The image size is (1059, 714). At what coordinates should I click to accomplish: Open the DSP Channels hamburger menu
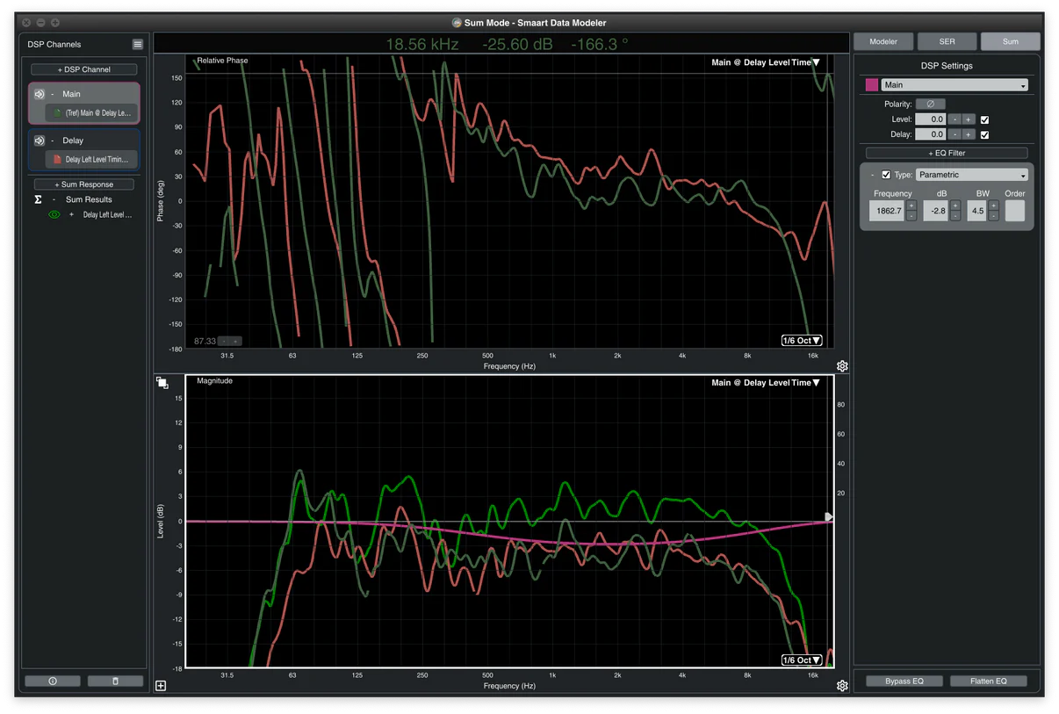point(138,45)
